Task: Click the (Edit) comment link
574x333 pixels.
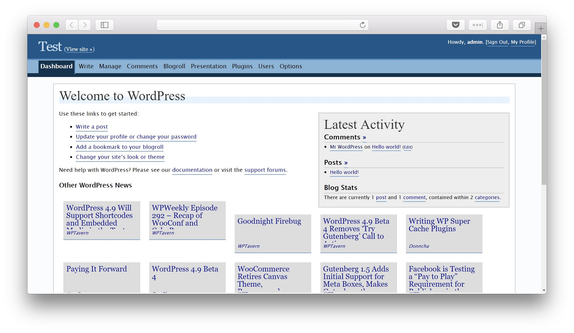Action: coord(407,147)
